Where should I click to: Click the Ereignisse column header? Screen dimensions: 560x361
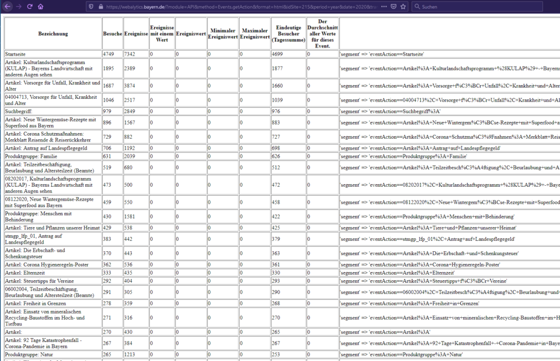pyautogui.click(x=136, y=33)
